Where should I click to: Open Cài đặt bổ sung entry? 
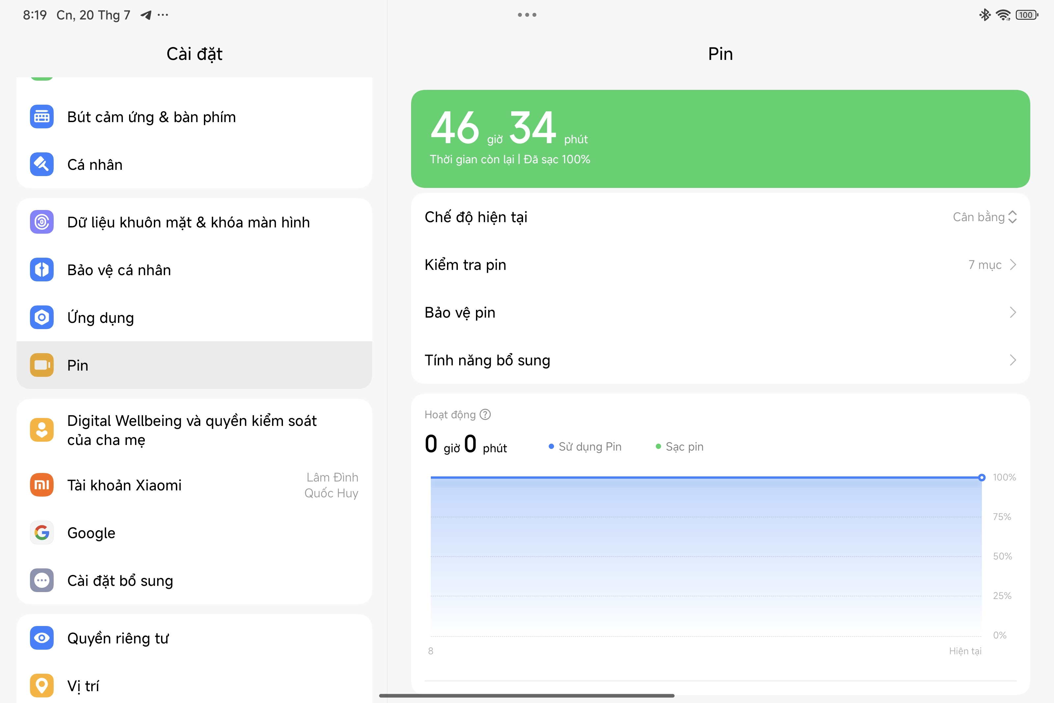tap(194, 581)
